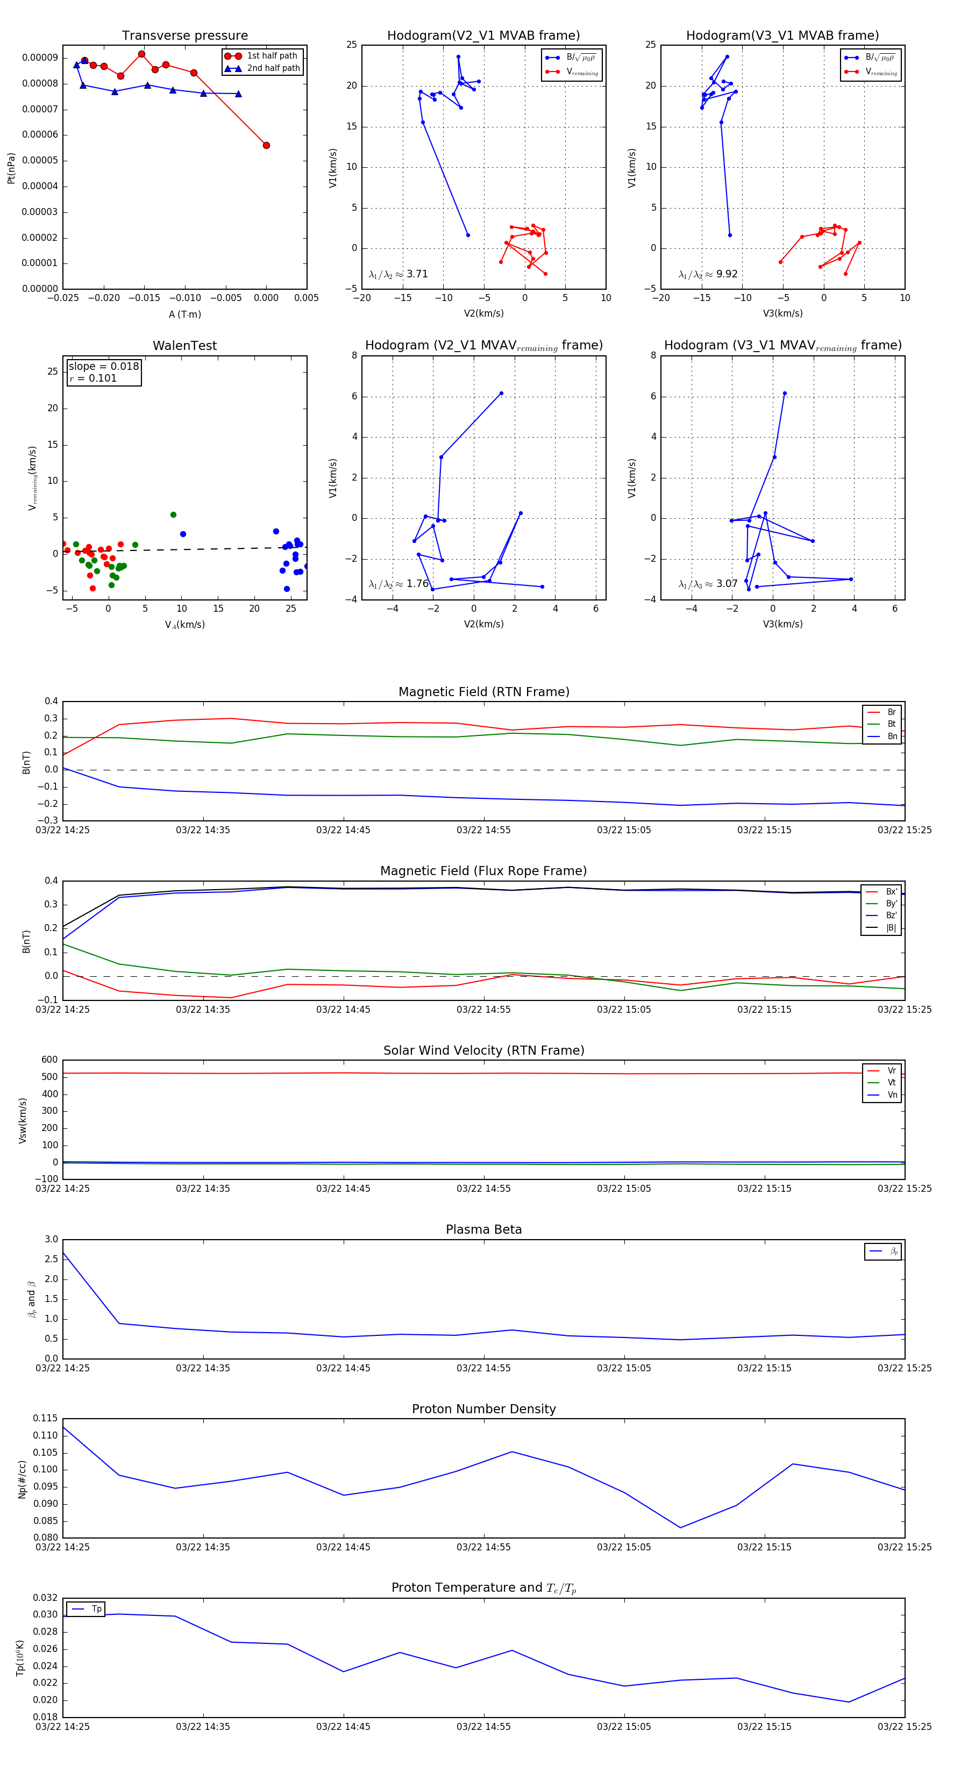Click title 'Hodogram(V2_V1 MVAB frame)'

click(483, 36)
